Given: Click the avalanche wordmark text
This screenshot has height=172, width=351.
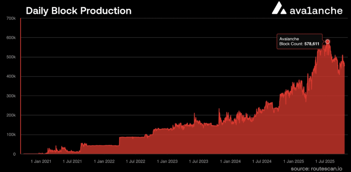Looking at the screenshot, I should click(x=316, y=10).
